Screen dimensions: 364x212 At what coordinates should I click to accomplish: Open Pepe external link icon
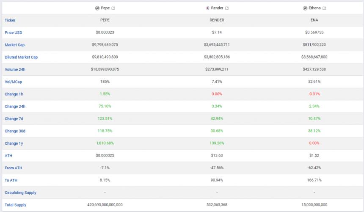(x=113, y=8)
